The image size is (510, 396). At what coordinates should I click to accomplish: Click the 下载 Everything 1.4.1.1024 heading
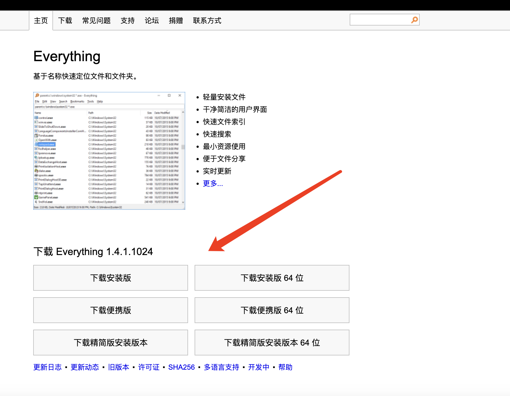[x=93, y=251]
